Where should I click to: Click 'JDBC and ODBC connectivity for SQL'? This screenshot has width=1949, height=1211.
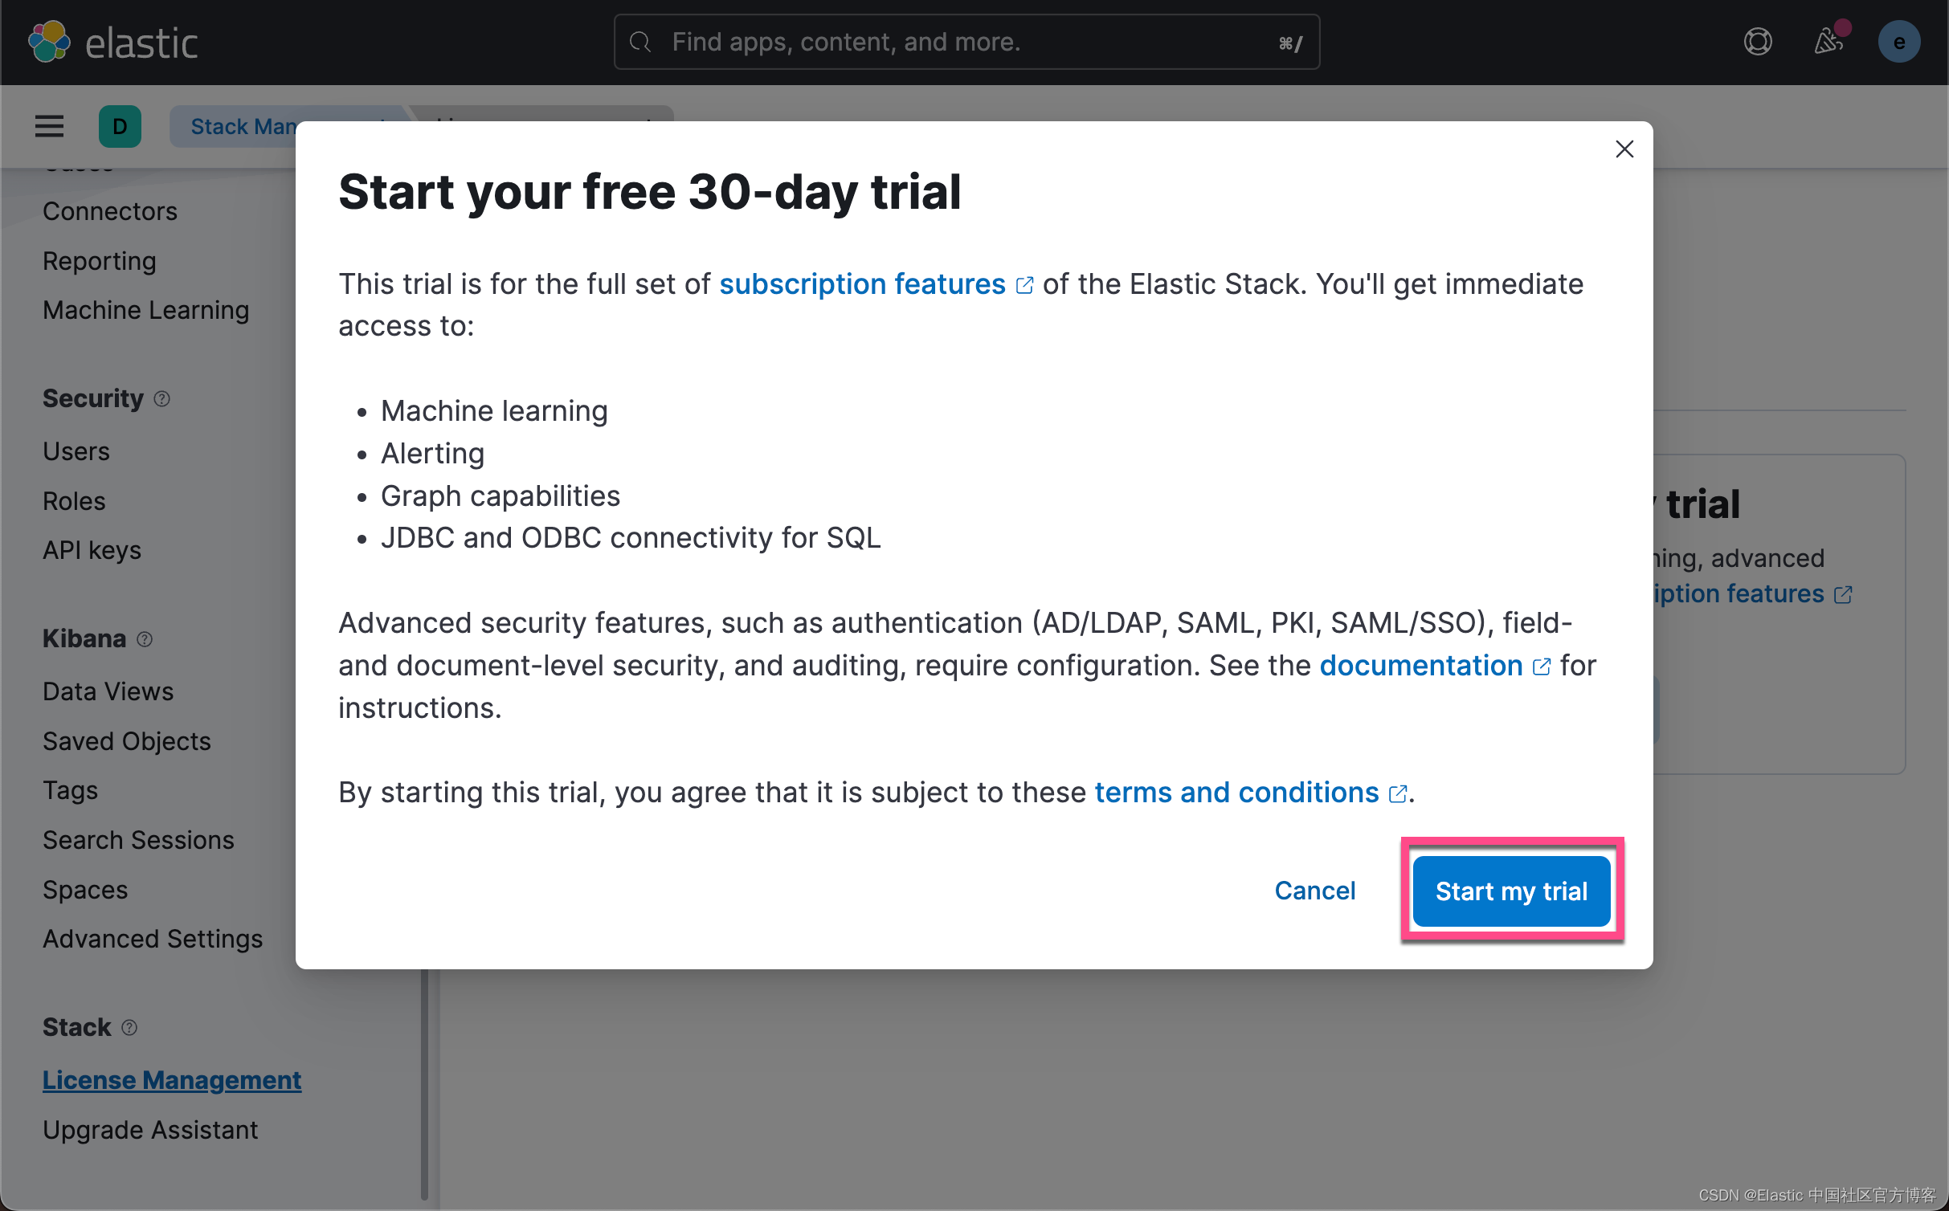pos(631,538)
